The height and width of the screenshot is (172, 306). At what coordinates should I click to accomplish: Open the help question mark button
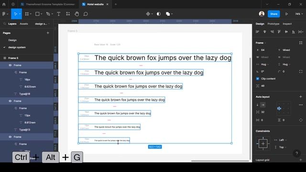(296, 153)
